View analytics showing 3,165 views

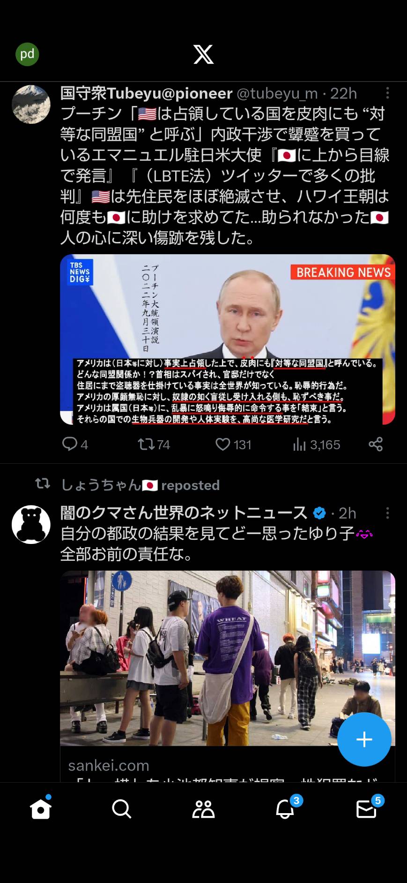tap(317, 445)
